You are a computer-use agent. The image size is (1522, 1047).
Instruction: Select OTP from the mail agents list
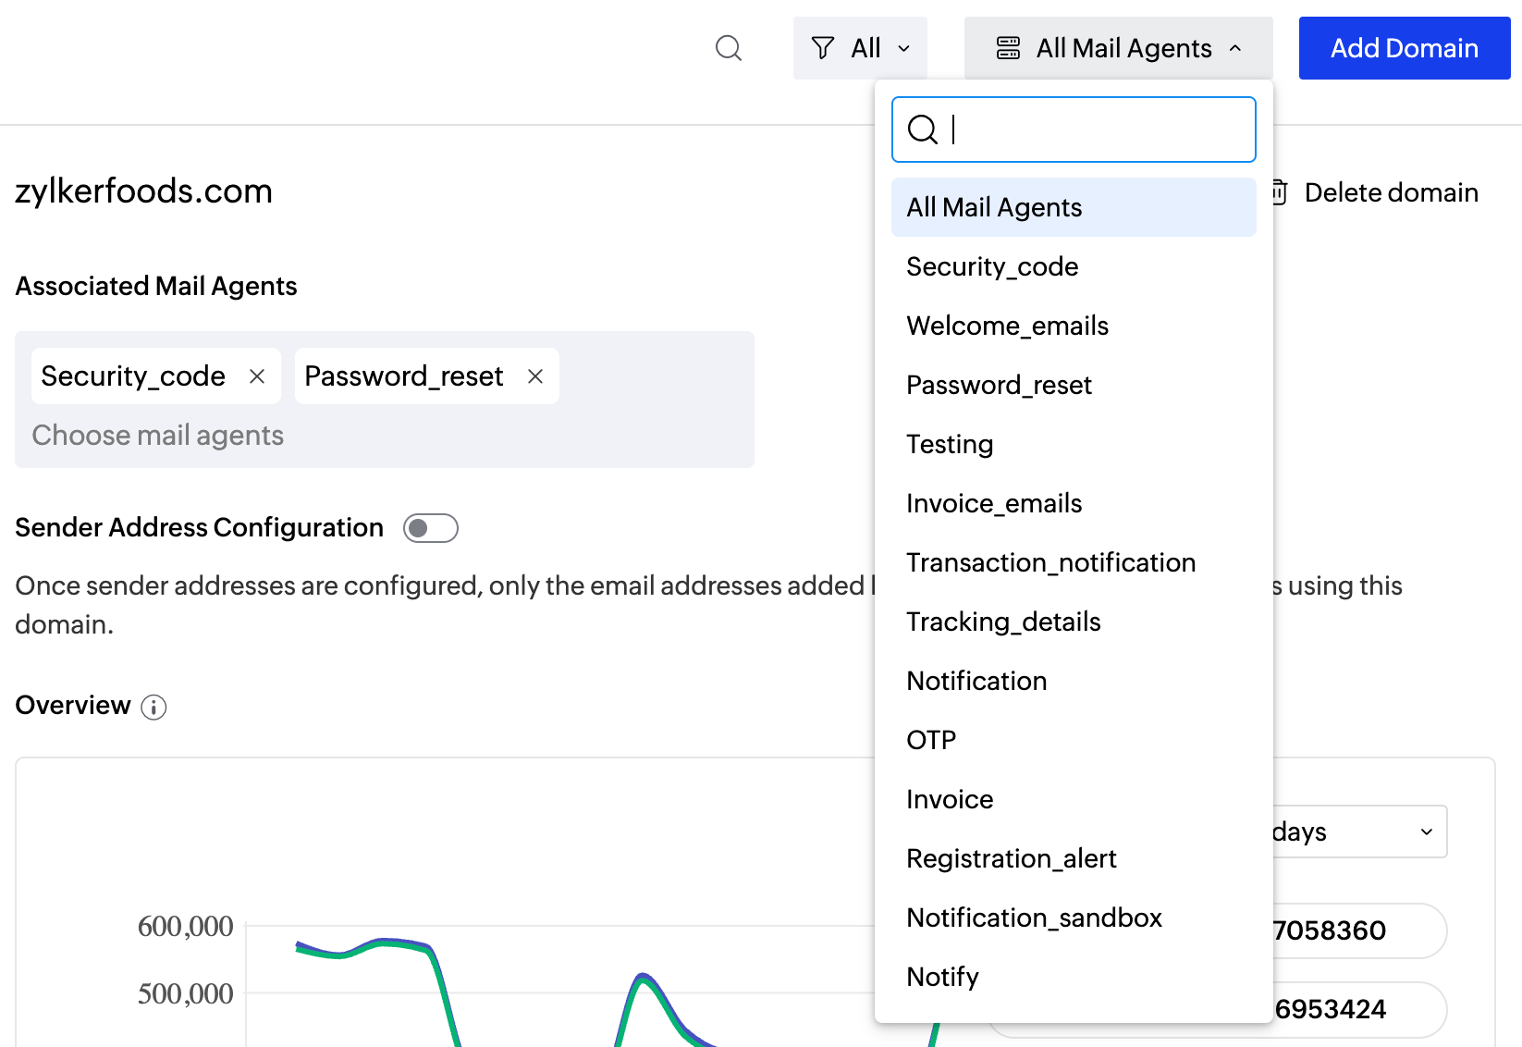click(931, 740)
